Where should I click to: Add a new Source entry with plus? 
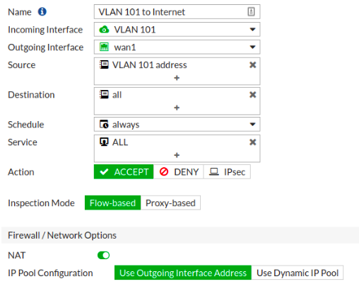pos(177,78)
